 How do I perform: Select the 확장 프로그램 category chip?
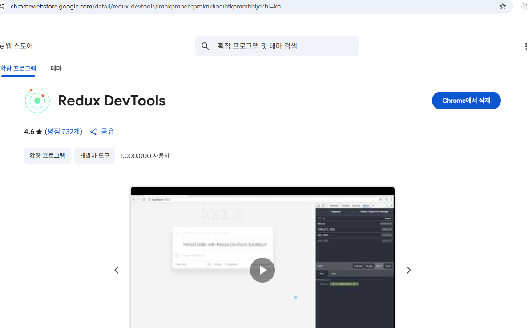(47, 156)
